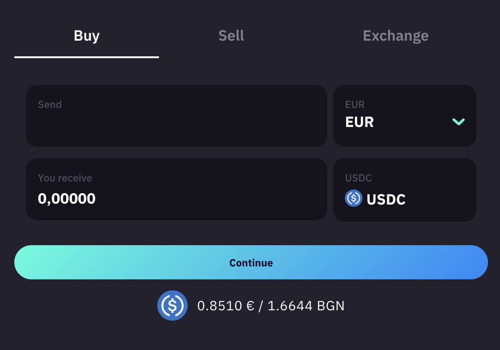Click the Continue button's text label
The width and height of the screenshot is (500, 350).
click(x=251, y=263)
